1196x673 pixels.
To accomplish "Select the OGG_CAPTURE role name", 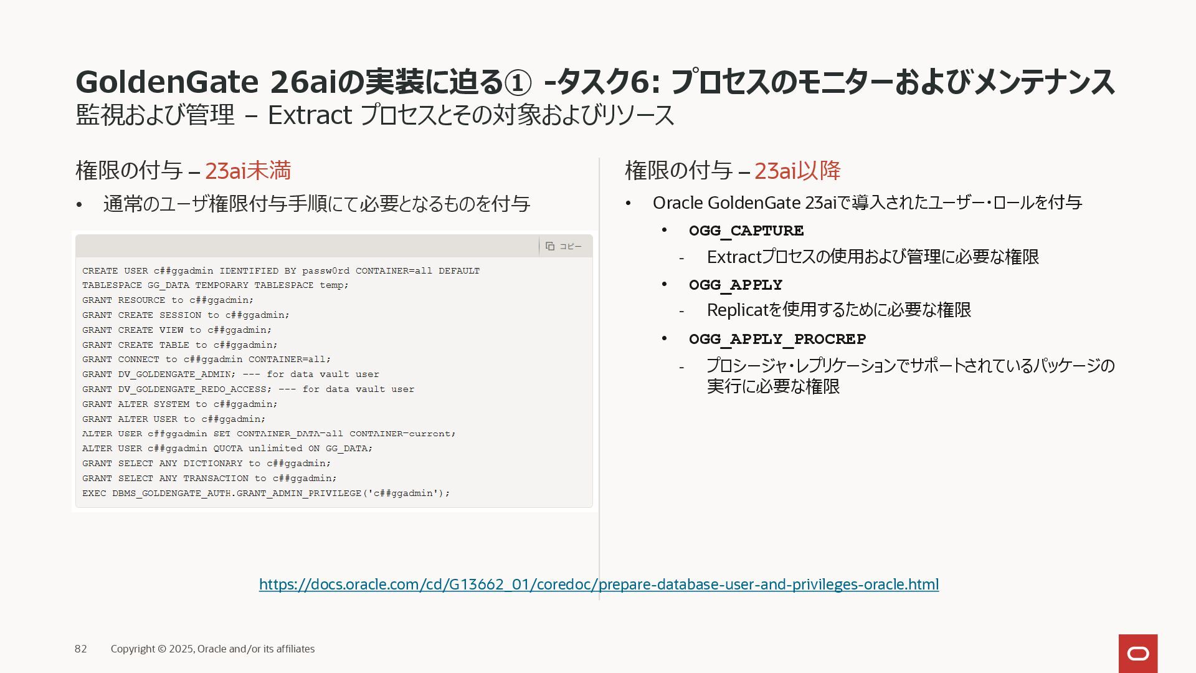I will pos(746,231).
